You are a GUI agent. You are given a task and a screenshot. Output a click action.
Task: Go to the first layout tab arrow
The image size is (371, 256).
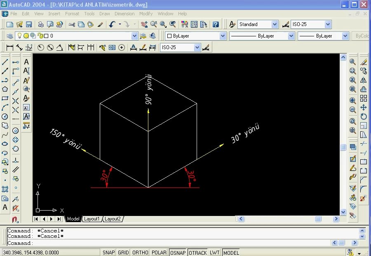(x=36, y=219)
